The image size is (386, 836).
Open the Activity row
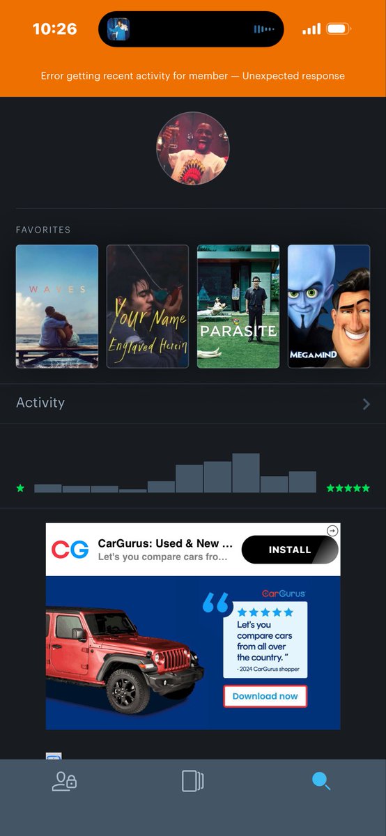193,403
